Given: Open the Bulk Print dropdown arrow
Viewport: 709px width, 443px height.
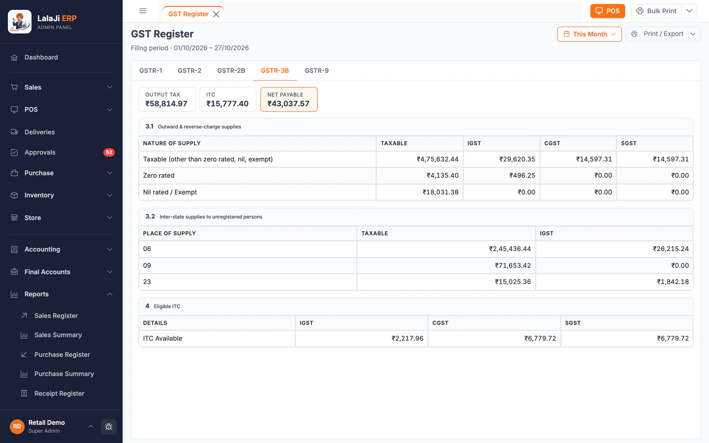Looking at the screenshot, I should coord(690,11).
